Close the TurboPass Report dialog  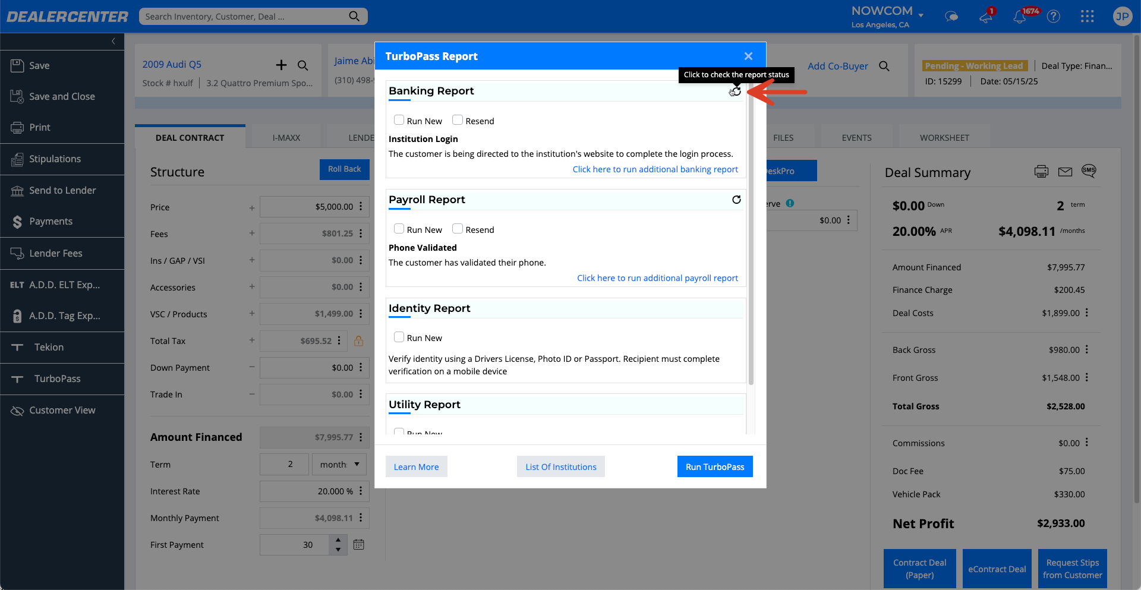tap(748, 56)
